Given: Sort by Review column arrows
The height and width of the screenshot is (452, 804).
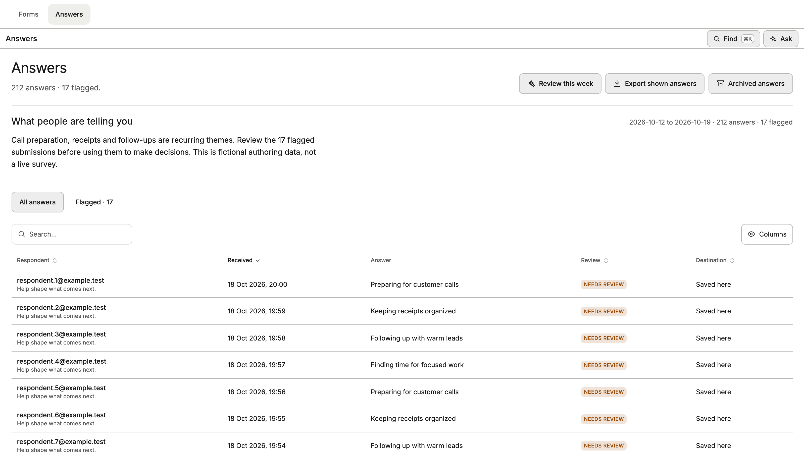Looking at the screenshot, I should (606, 260).
